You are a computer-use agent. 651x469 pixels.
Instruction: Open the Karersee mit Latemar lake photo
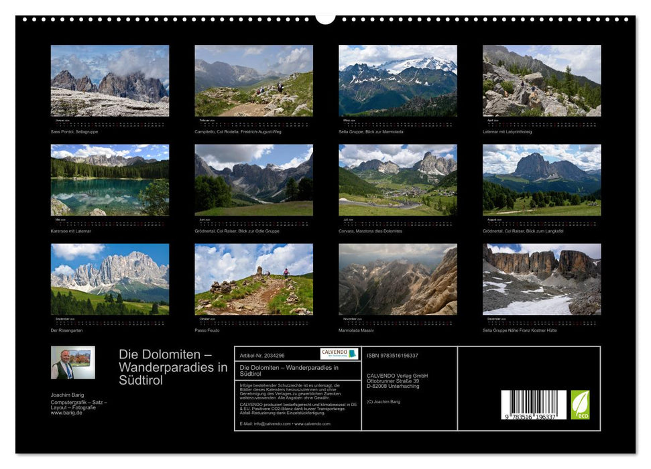110,180
